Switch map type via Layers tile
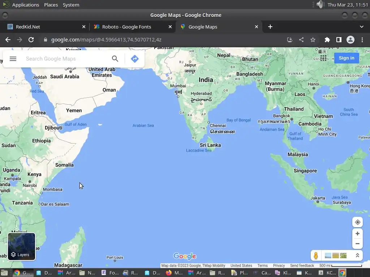This screenshot has height=277, width=370. pyautogui.click(x=21, y=246)
